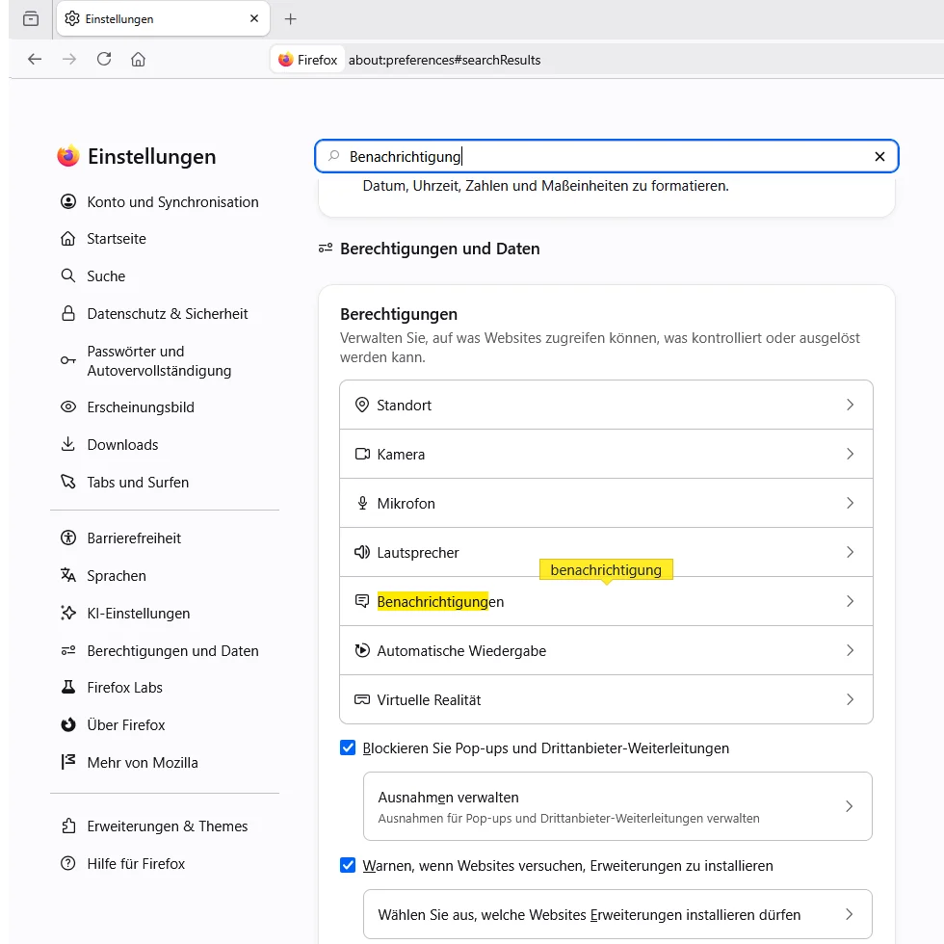This screenshot has height=944, width=944.
Task: Click the Berechtigungen und Daten section heading
Action: click(439, 249)
